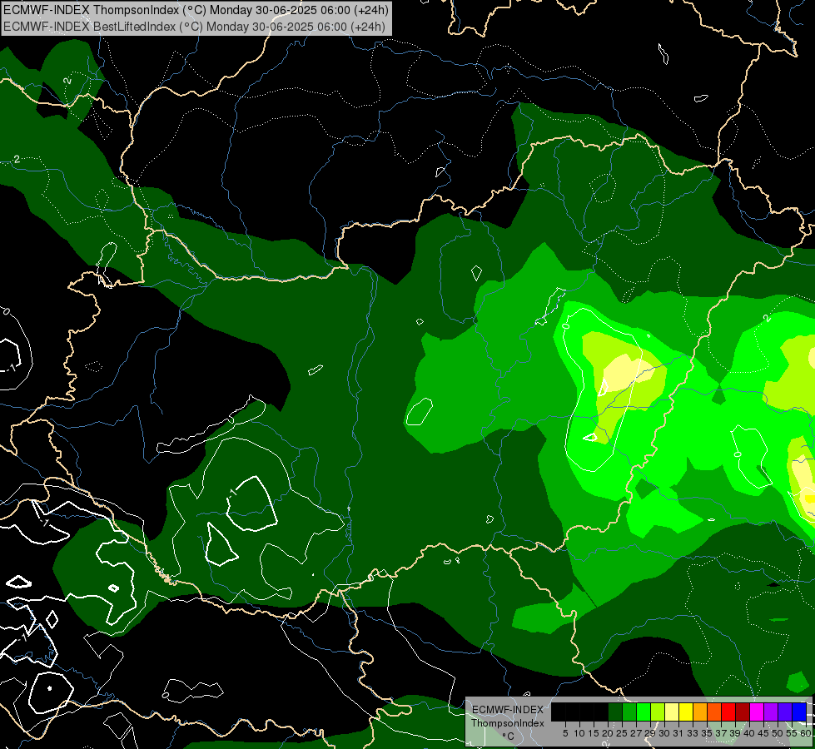Select the orange-red 35–37 legend swatch
The width and height of the screenshot is (815, 749).
(x=714, y=712)
